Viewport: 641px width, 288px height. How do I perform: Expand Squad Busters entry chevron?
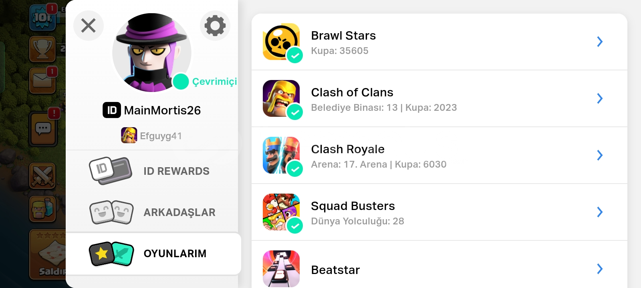pos(600,212)
